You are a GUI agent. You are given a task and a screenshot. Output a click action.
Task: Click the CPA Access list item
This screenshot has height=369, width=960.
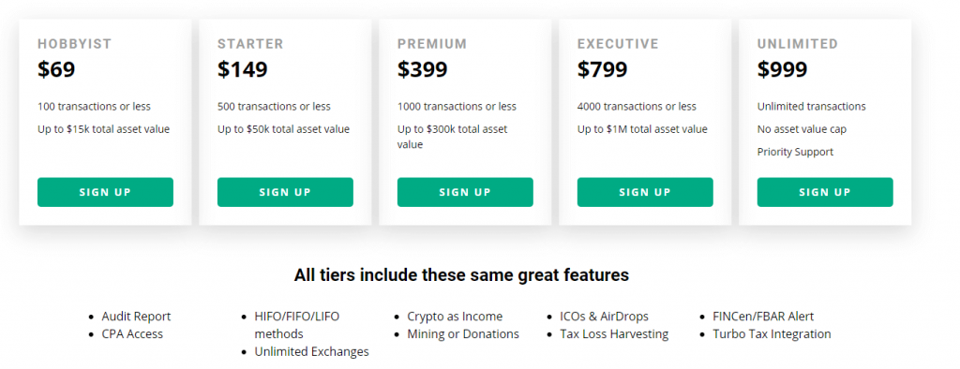pyautogui.click(x=132, y=334)
